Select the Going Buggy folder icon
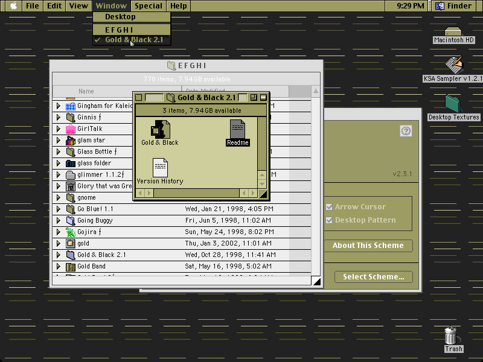Screen dimensions: 483x362 [x=71, y=220]
